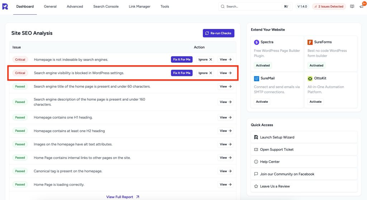Click the 2 Issues Detected badge
Screen dimensions: 367x200
pyautogui.click(x=329, y=6)
